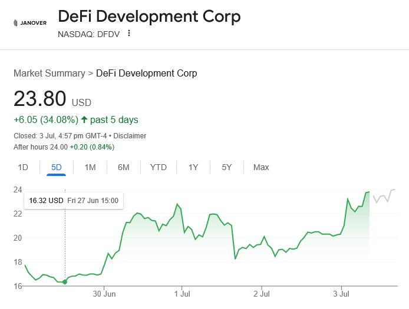Image resolution: width=409 pixels, height=309 pixels.
Task: Open the three-dot more options menu
Action: (x=129, y=34)
